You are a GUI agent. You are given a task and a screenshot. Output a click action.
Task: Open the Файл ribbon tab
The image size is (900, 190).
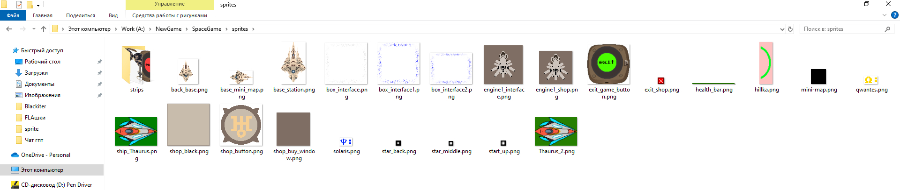(x=13, y=15)
